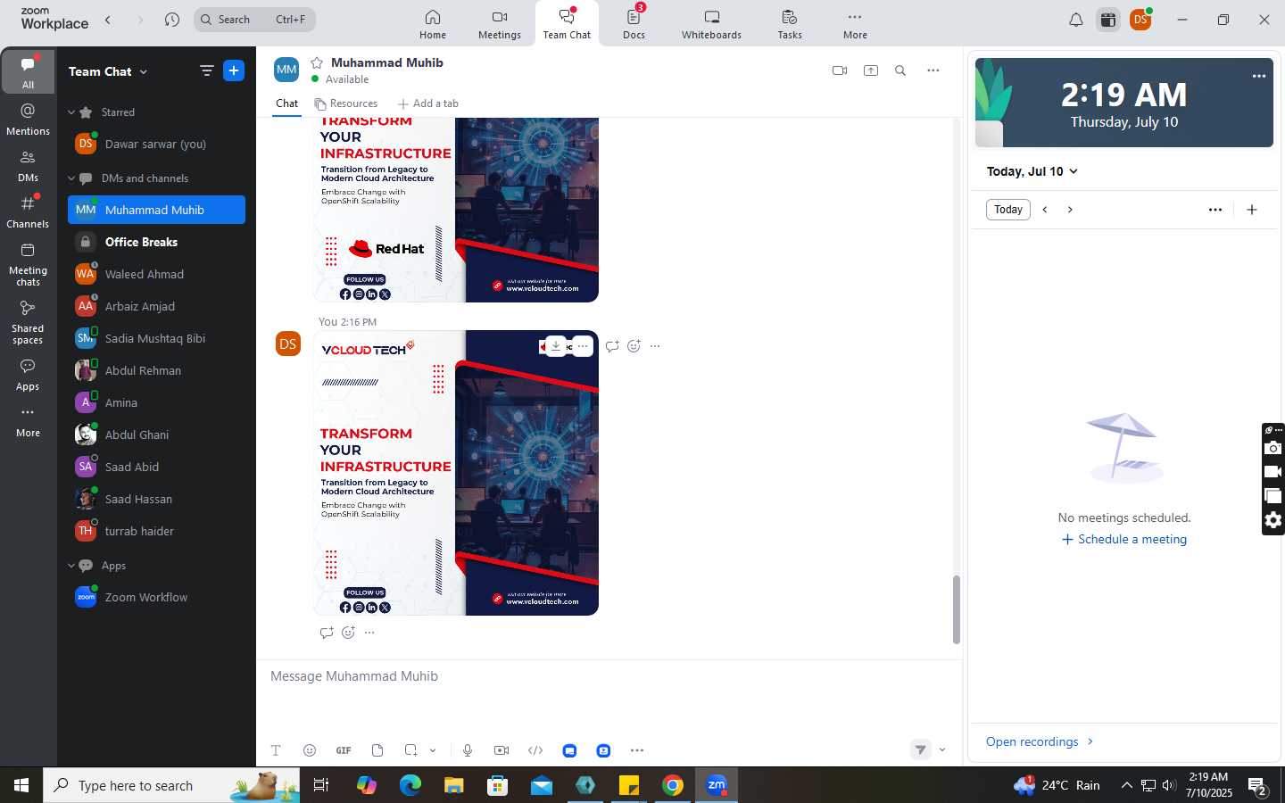Collapse the DMs and channels section

pyautogui.click(x=71, y=178)
